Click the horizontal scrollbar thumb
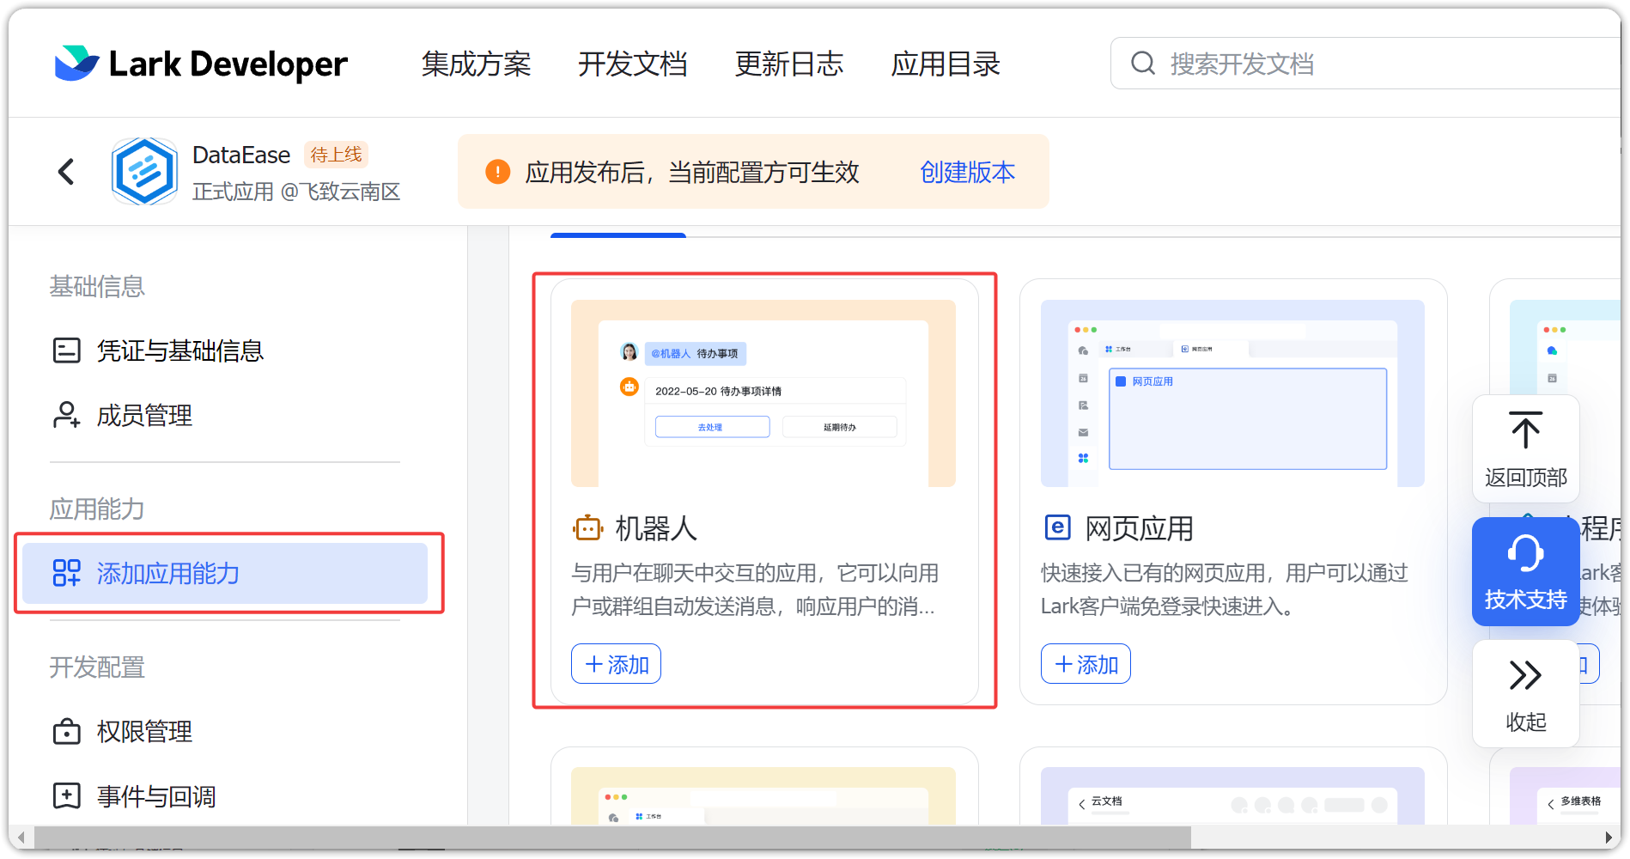This screenshot has width=1630, height=859. (x=612, y=837)
